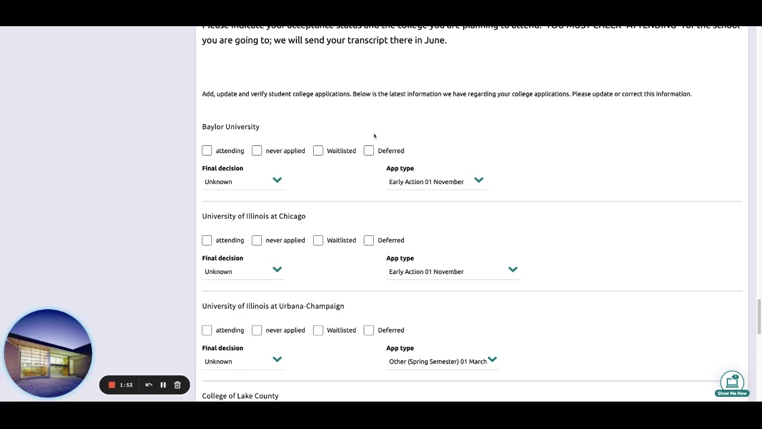The image size is (762, 429).
Task: Open Baylor University Final decision dropdown
Action: (x=243, y=182)
